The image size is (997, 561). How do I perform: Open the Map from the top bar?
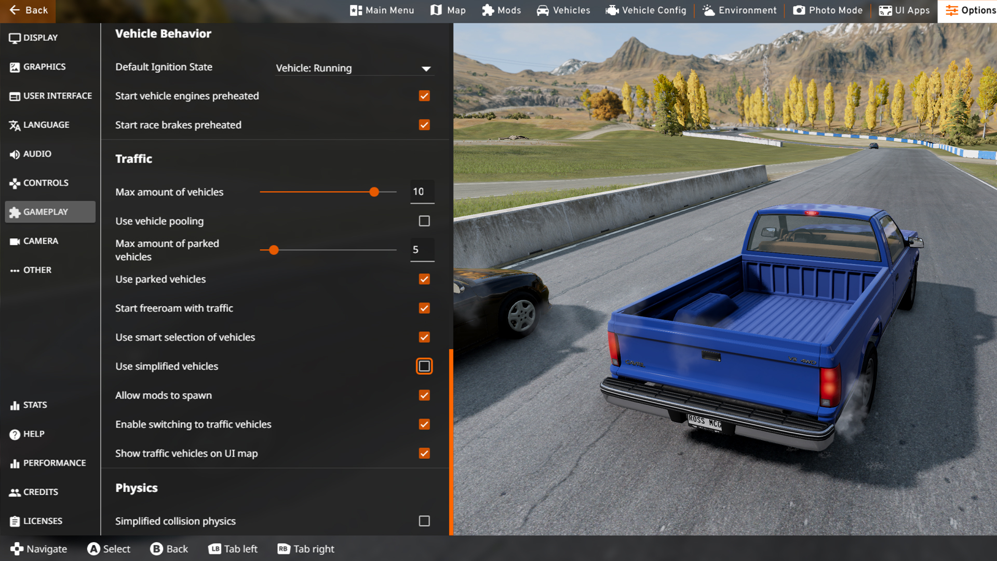(x=447, y=10)
